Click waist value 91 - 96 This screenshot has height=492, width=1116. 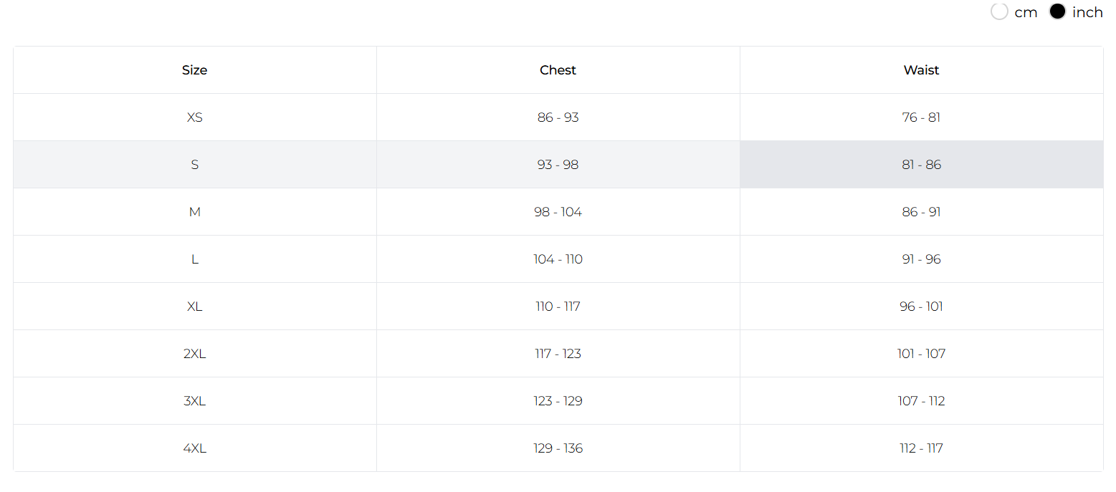[922, 259]
